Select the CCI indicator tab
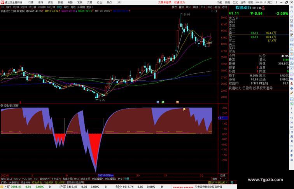The width and height of the screenshot is (294, 189). pos(36,179)
